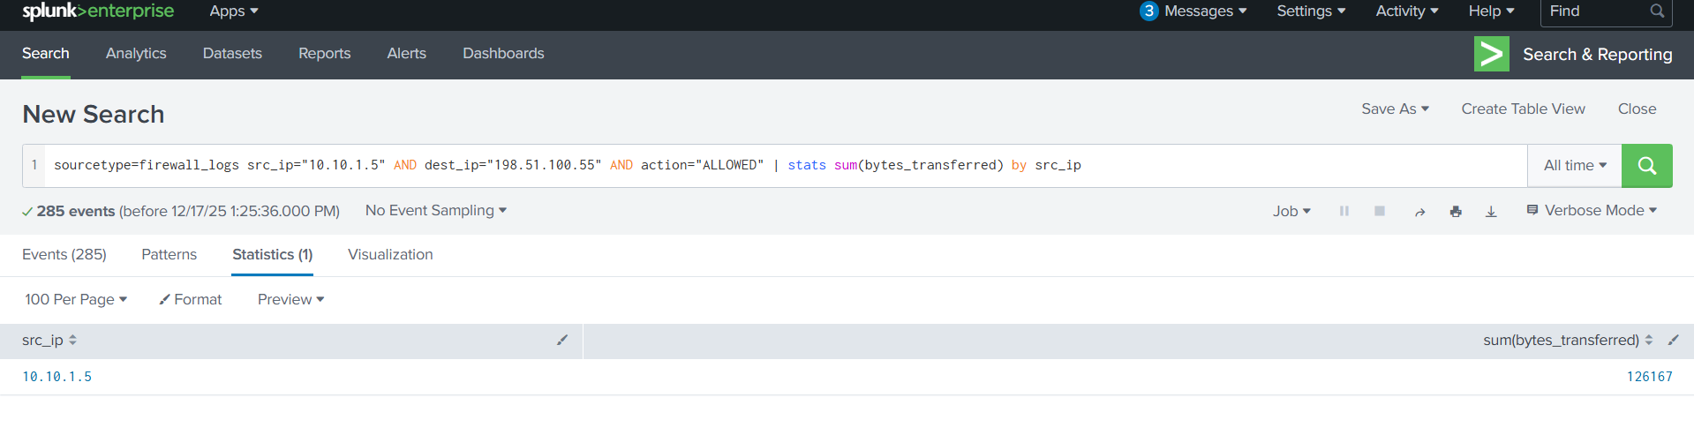Switch to Events (285) tab
Viewport: 1694px width, 435px height.
coord(64,255)
